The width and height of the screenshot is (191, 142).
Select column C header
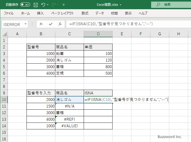[70, 34]
